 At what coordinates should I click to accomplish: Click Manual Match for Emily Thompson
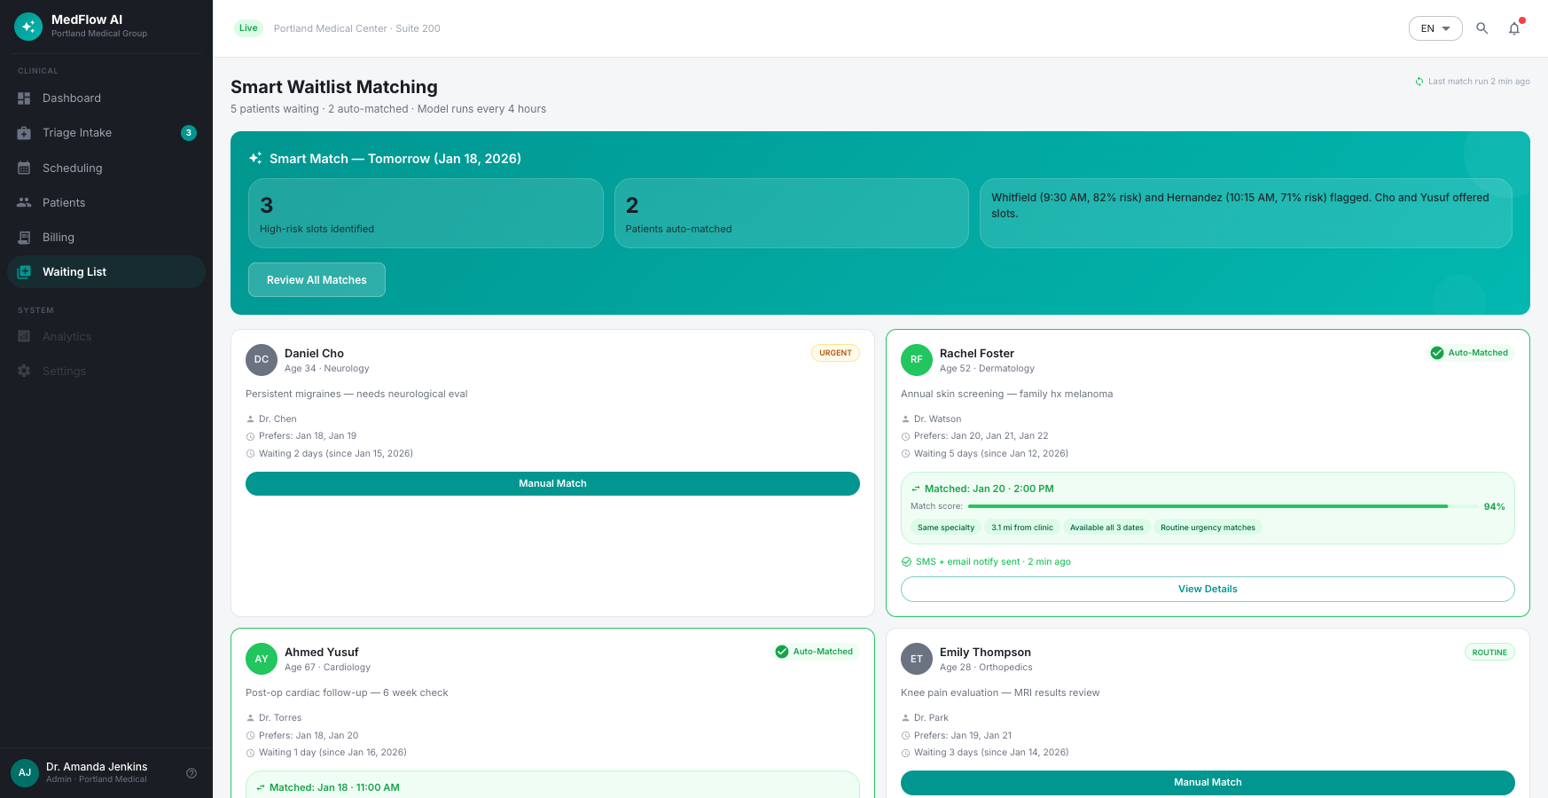tap(1208, 782)
